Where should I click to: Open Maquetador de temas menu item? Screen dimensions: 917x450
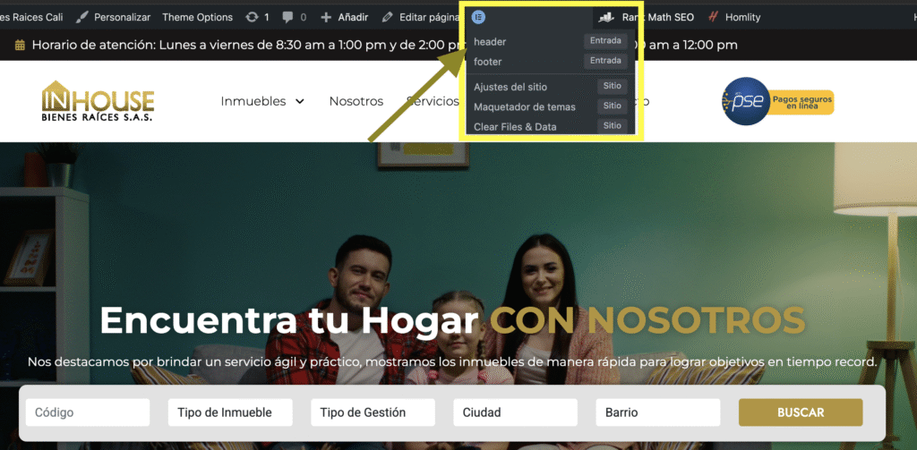525,106
